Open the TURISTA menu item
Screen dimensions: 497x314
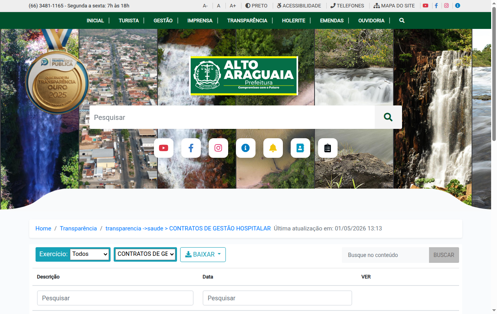click(129, 21)
